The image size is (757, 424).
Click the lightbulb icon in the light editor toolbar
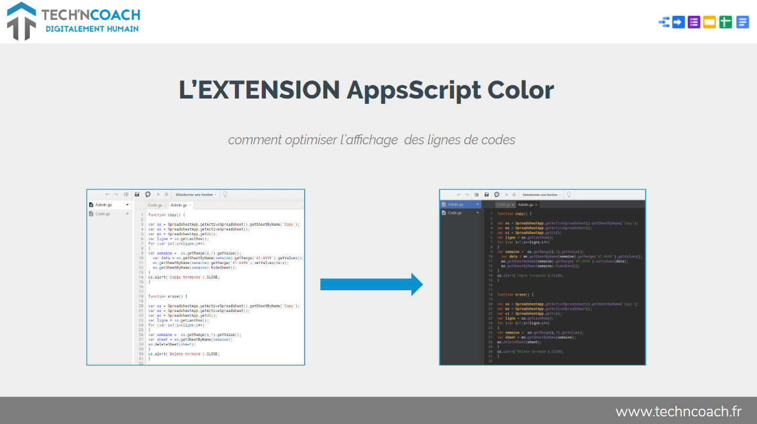225,194
